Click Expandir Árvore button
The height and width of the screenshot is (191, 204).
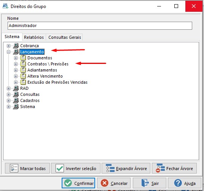(126, 168)
